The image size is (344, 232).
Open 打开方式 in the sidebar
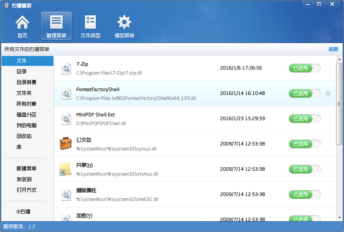(x=28, y=190)
